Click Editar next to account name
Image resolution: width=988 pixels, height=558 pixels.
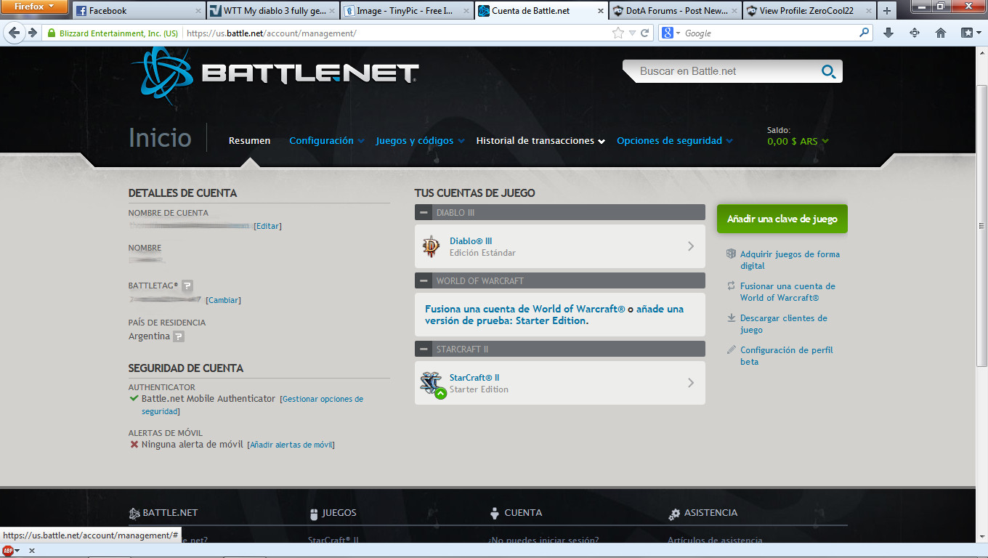pyautogui.click(x=267, y=226)
